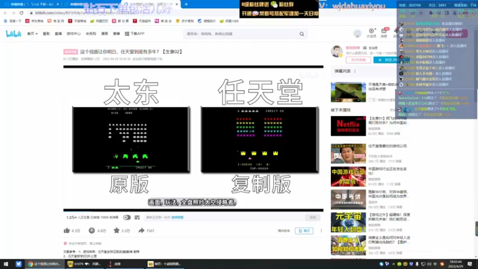Open 任天堂是最烂的游戏公司 video title
Image resolution: width=478 pixels, height=269 pixels.
point(387,146)
